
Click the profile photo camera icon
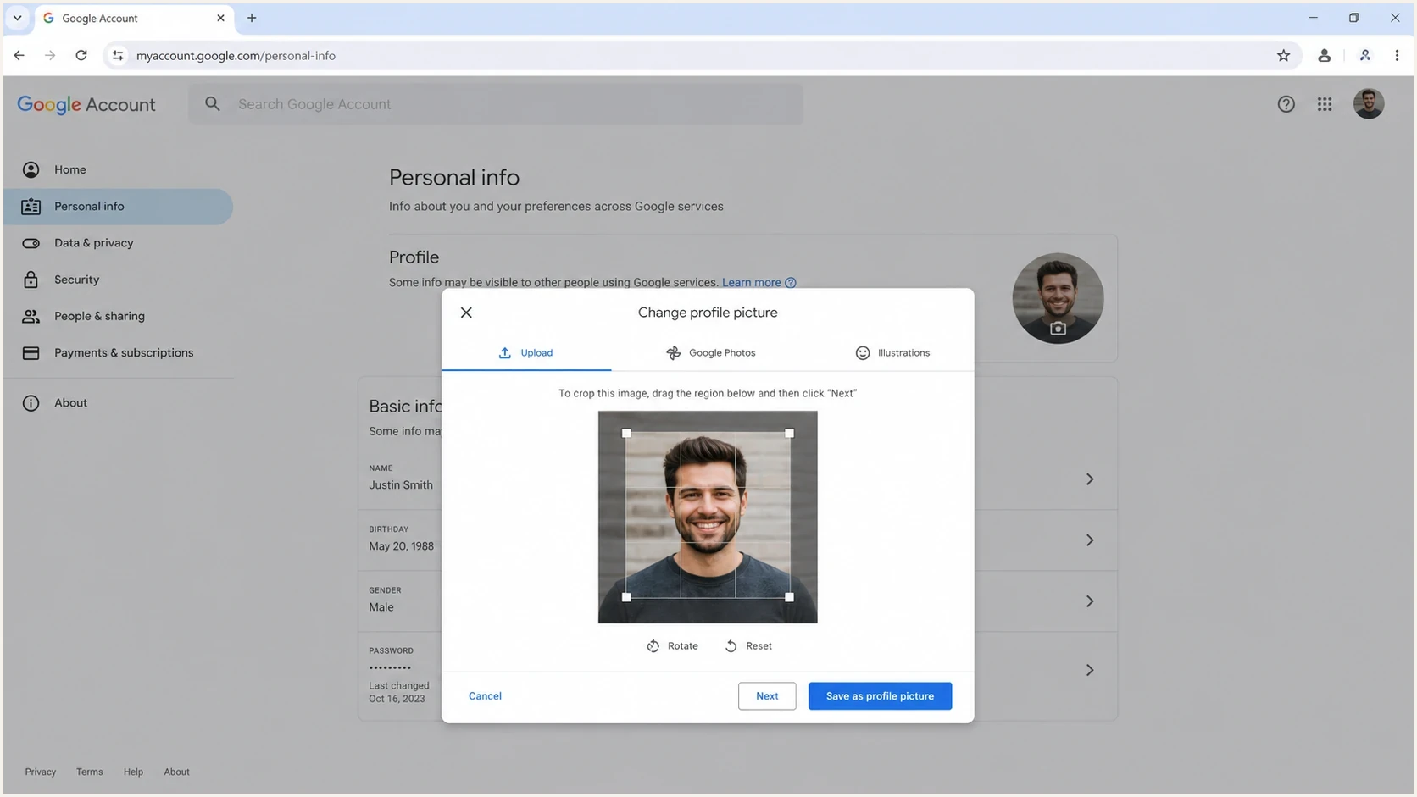[x=1058, y=329]
